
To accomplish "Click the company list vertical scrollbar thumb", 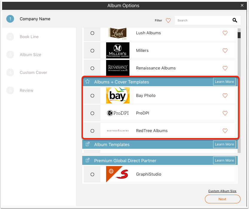I will (239, 35).
